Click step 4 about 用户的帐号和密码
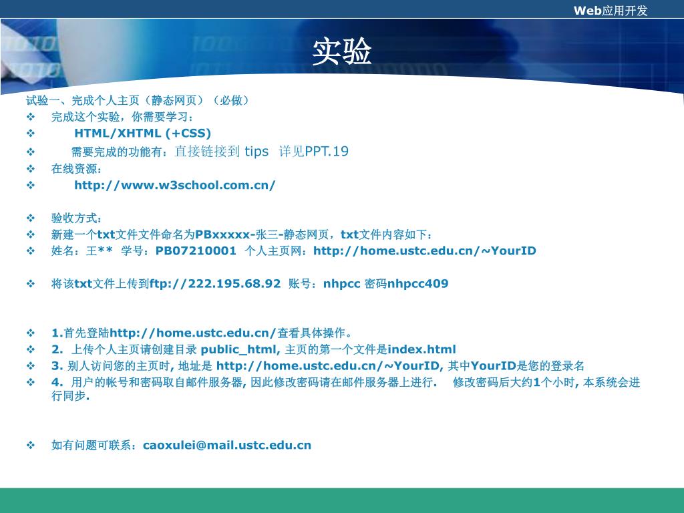 pos(345,389)
